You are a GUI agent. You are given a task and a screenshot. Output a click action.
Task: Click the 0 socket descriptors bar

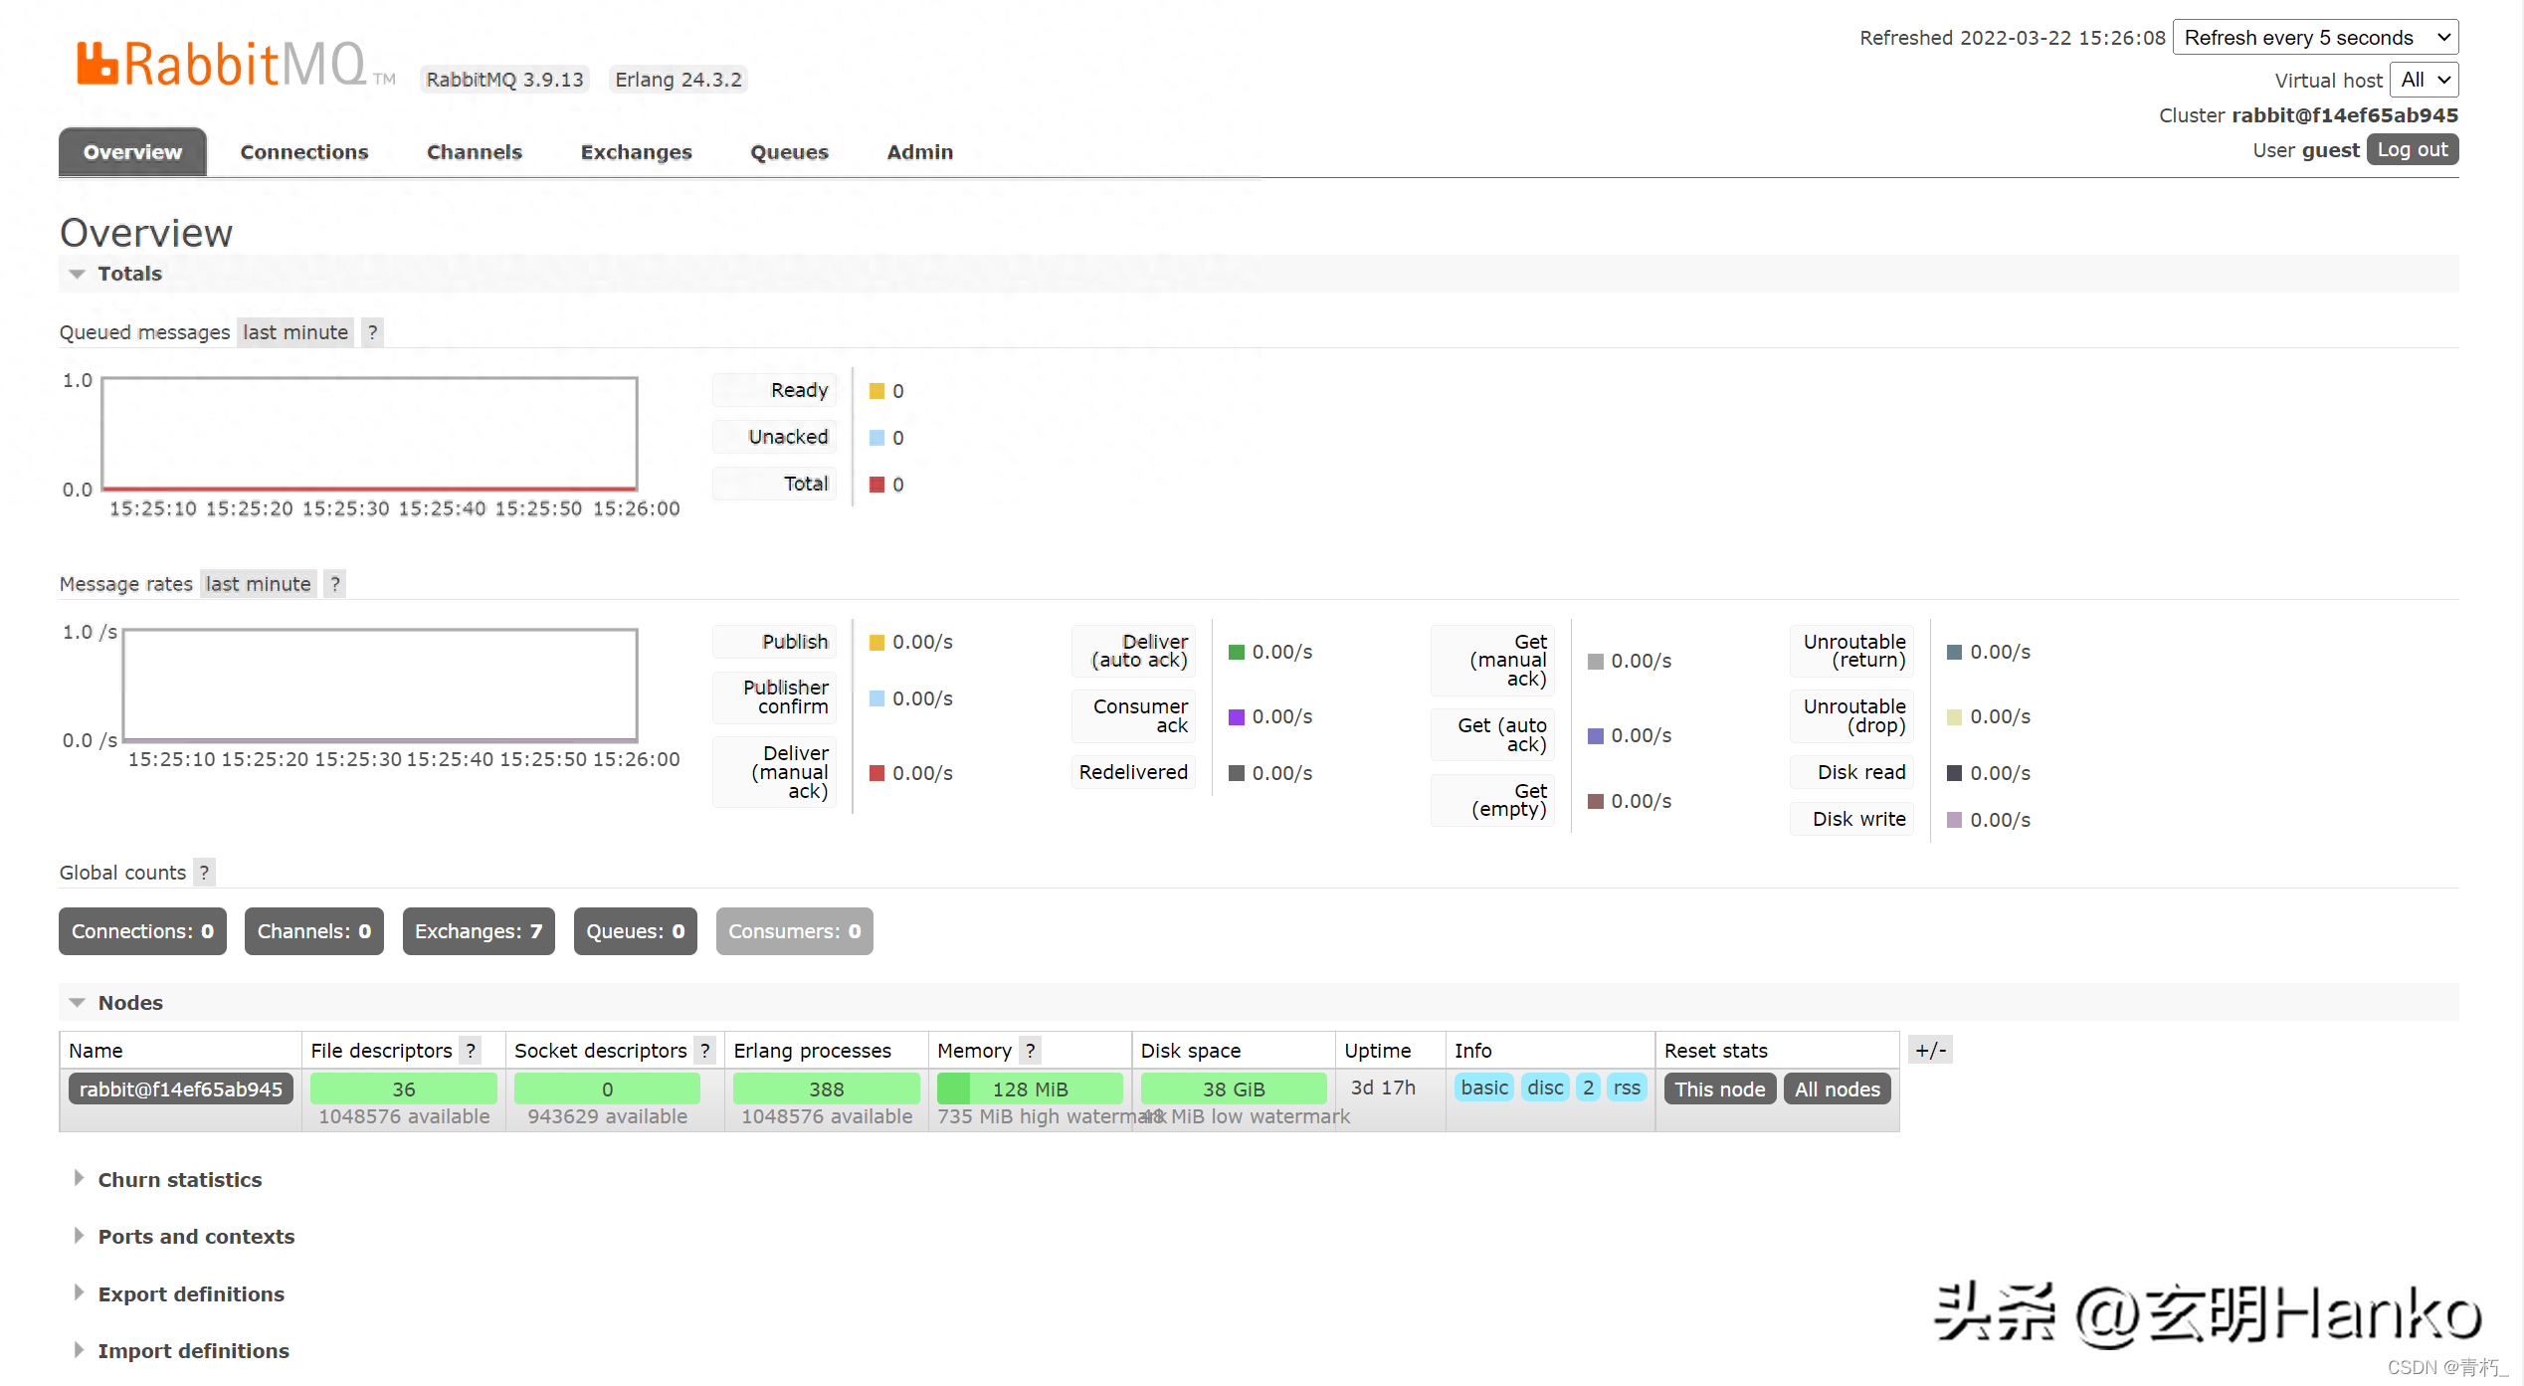coord(607,1089)
